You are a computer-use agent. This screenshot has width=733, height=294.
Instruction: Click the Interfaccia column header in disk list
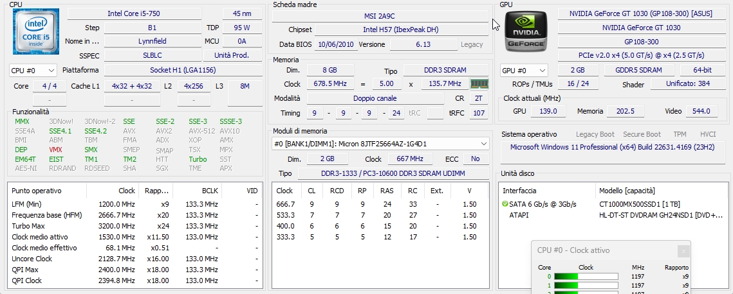[548, 191]
